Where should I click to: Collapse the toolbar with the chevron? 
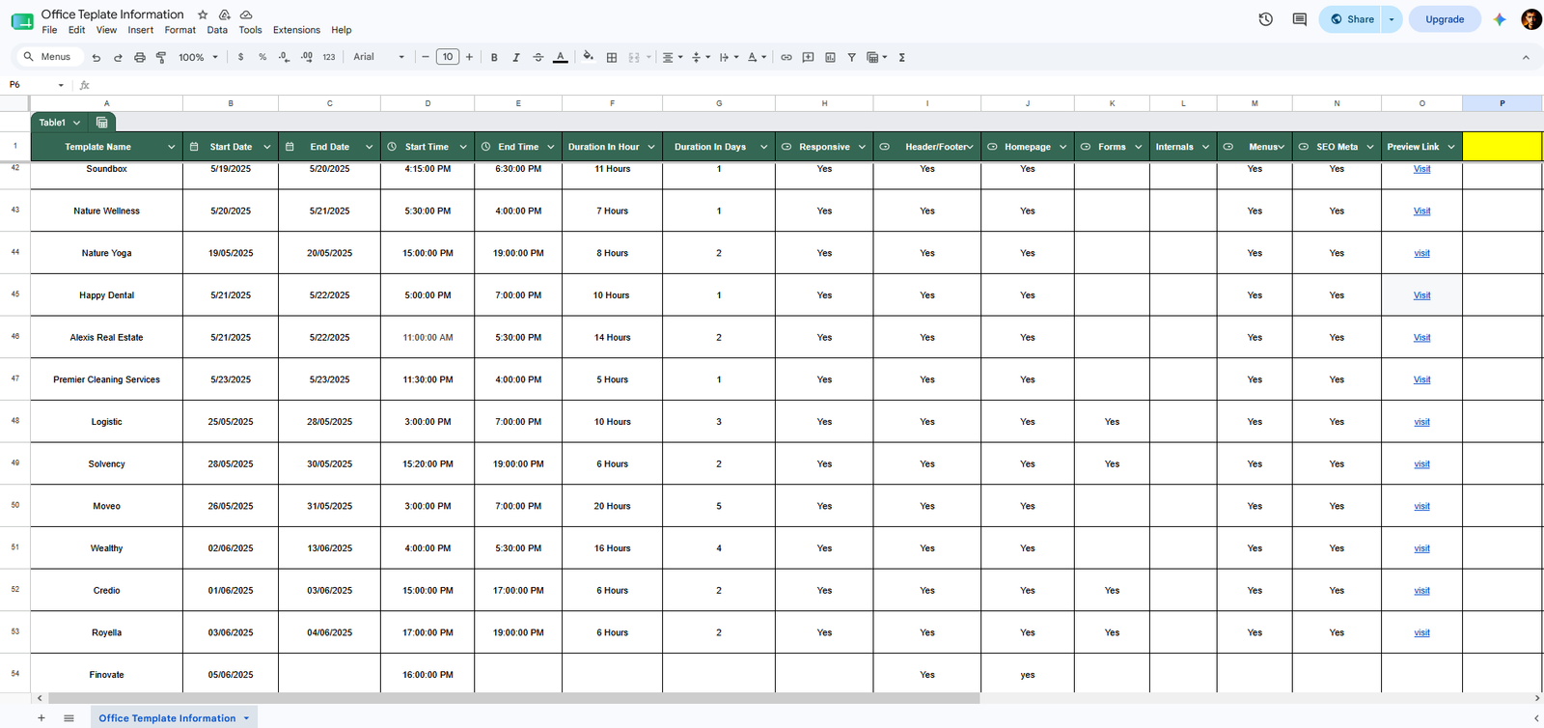click(x=1526, y=57)
